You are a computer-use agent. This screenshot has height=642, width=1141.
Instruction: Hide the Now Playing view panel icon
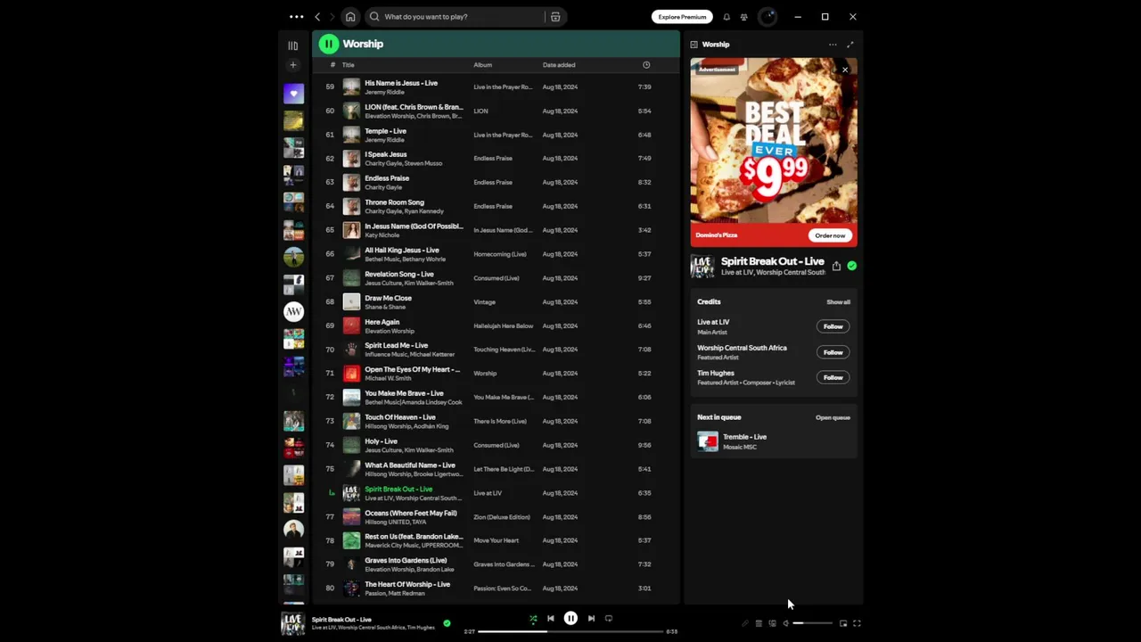click(x=694, y=45)
